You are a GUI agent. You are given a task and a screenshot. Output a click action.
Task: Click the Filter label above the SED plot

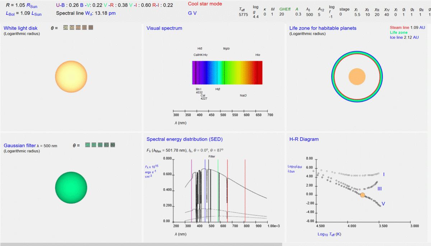(212, 156)
